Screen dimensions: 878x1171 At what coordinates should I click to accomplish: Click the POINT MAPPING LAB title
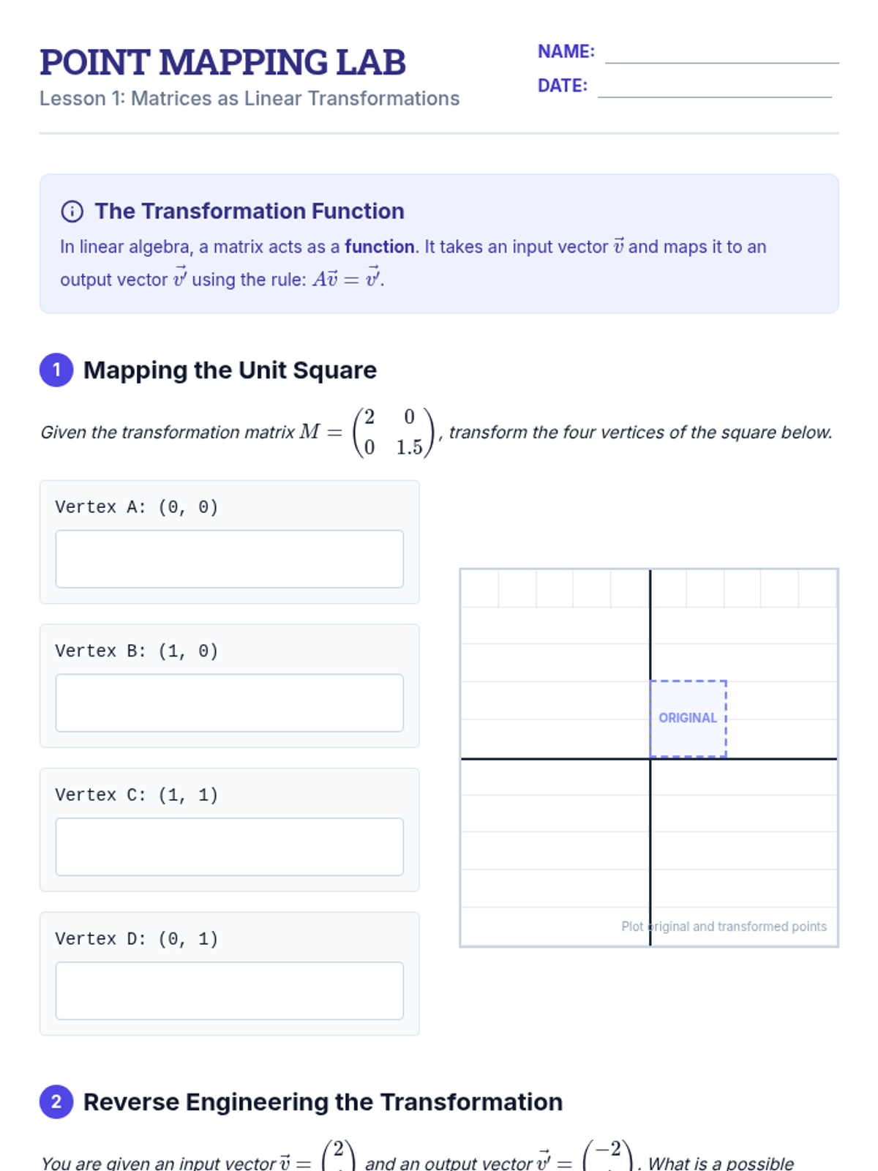click(x=222, y=62)
